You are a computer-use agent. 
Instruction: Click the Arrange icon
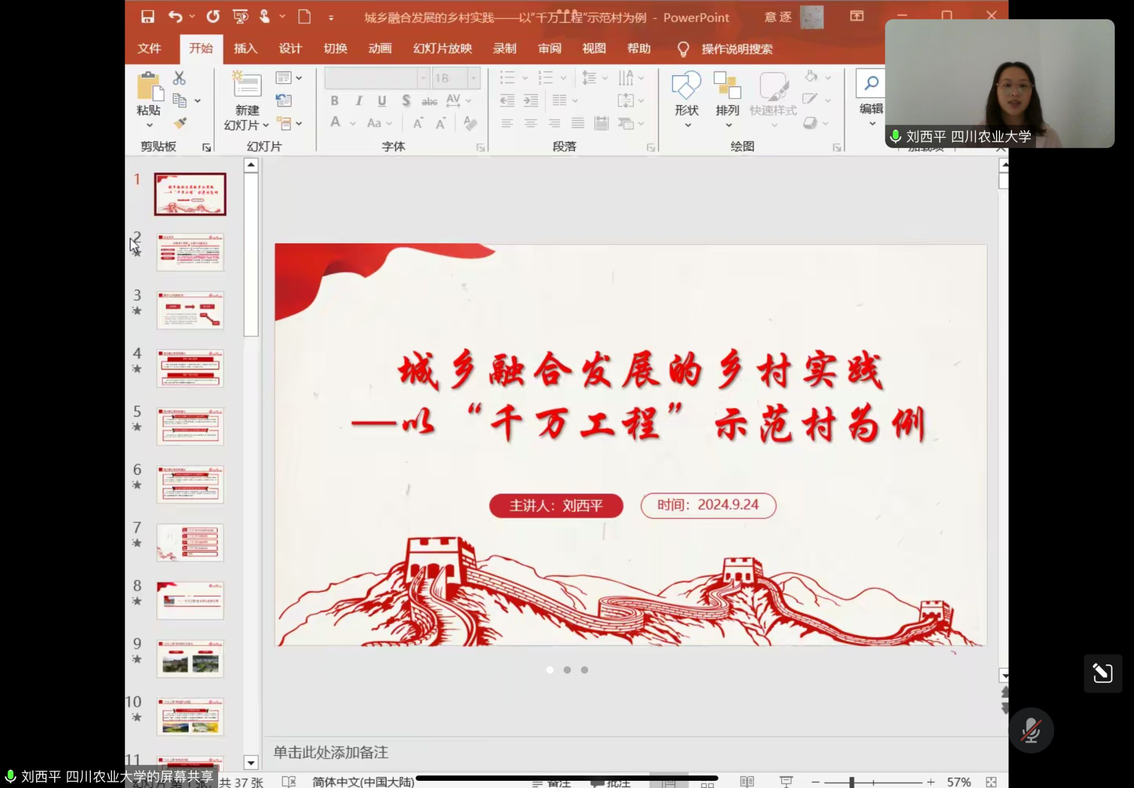coord(727,85)
